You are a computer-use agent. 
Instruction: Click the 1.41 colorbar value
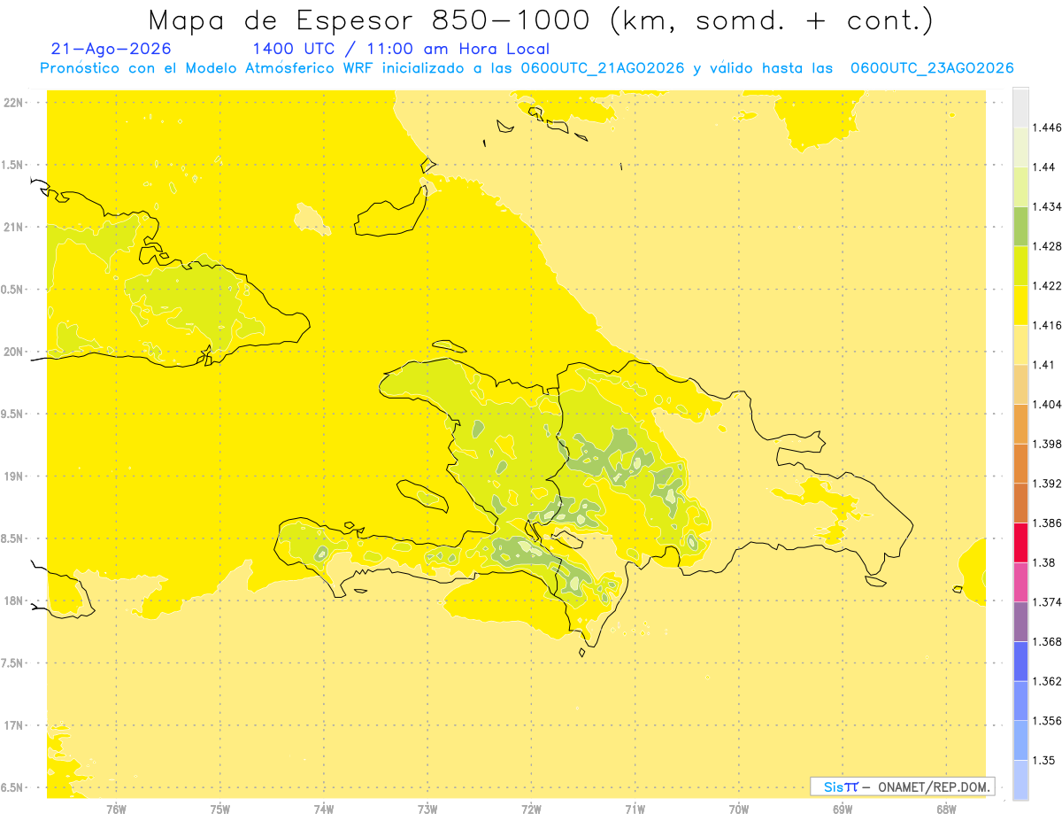(1044, 364)
